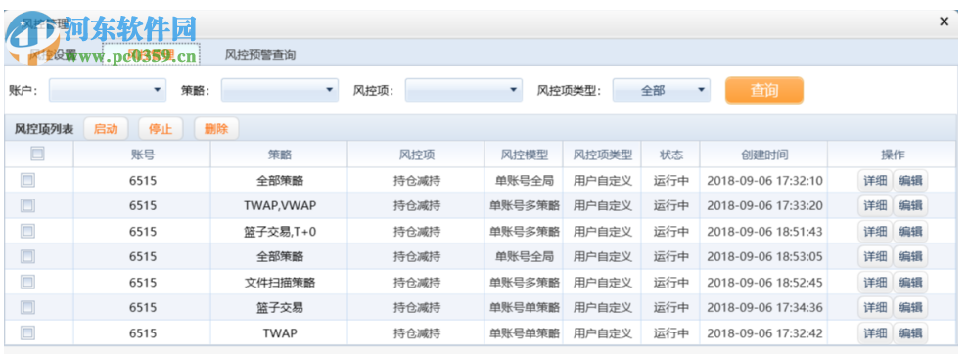Click the 删除 button
The width and height of the screenshot is (968, 354).
216,129
